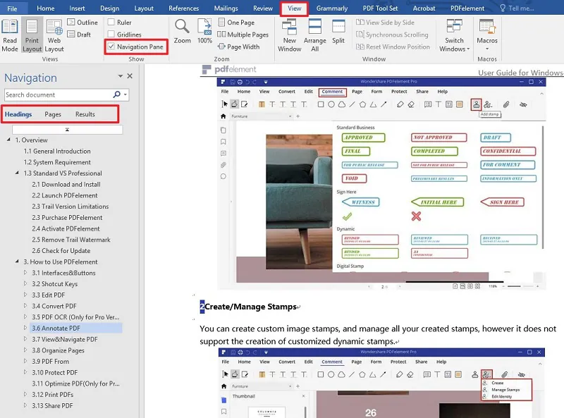Uncheck the Navigation Pane checkbox

(111, 47)
